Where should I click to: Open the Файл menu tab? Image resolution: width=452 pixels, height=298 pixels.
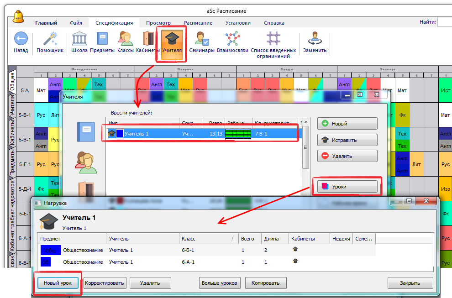coord(76,23)
